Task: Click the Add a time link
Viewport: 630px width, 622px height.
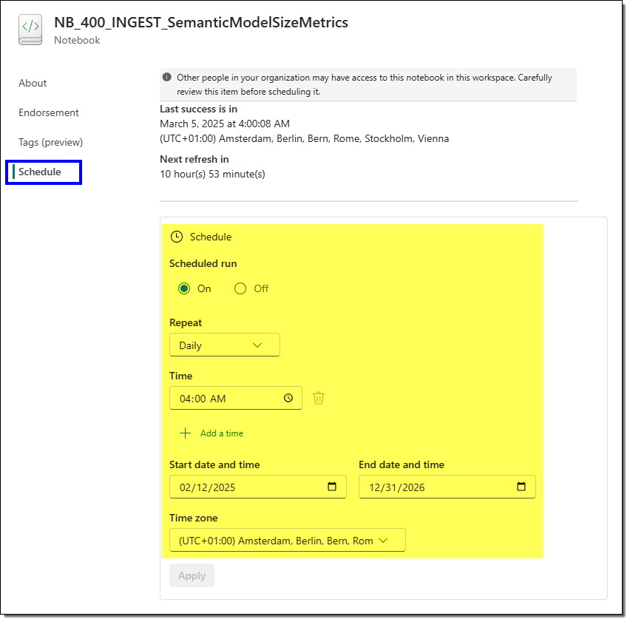Action: click(x=221, y=433)
